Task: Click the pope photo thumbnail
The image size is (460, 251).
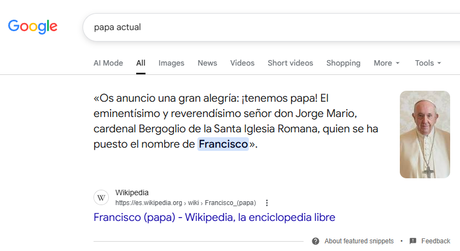Action: click(x=425, y=135)
